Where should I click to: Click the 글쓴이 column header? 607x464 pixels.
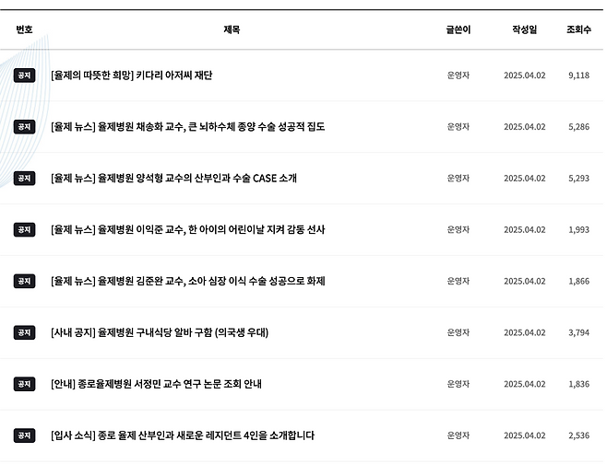(458, 29)
